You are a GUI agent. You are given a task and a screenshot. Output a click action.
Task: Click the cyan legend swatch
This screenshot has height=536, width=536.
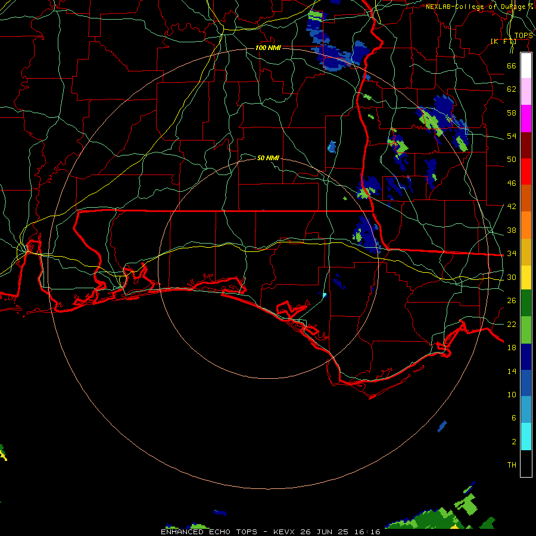pyautogui.click(x=526, y=437)
